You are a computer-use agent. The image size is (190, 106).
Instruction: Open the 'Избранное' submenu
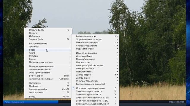click(48, 36)
